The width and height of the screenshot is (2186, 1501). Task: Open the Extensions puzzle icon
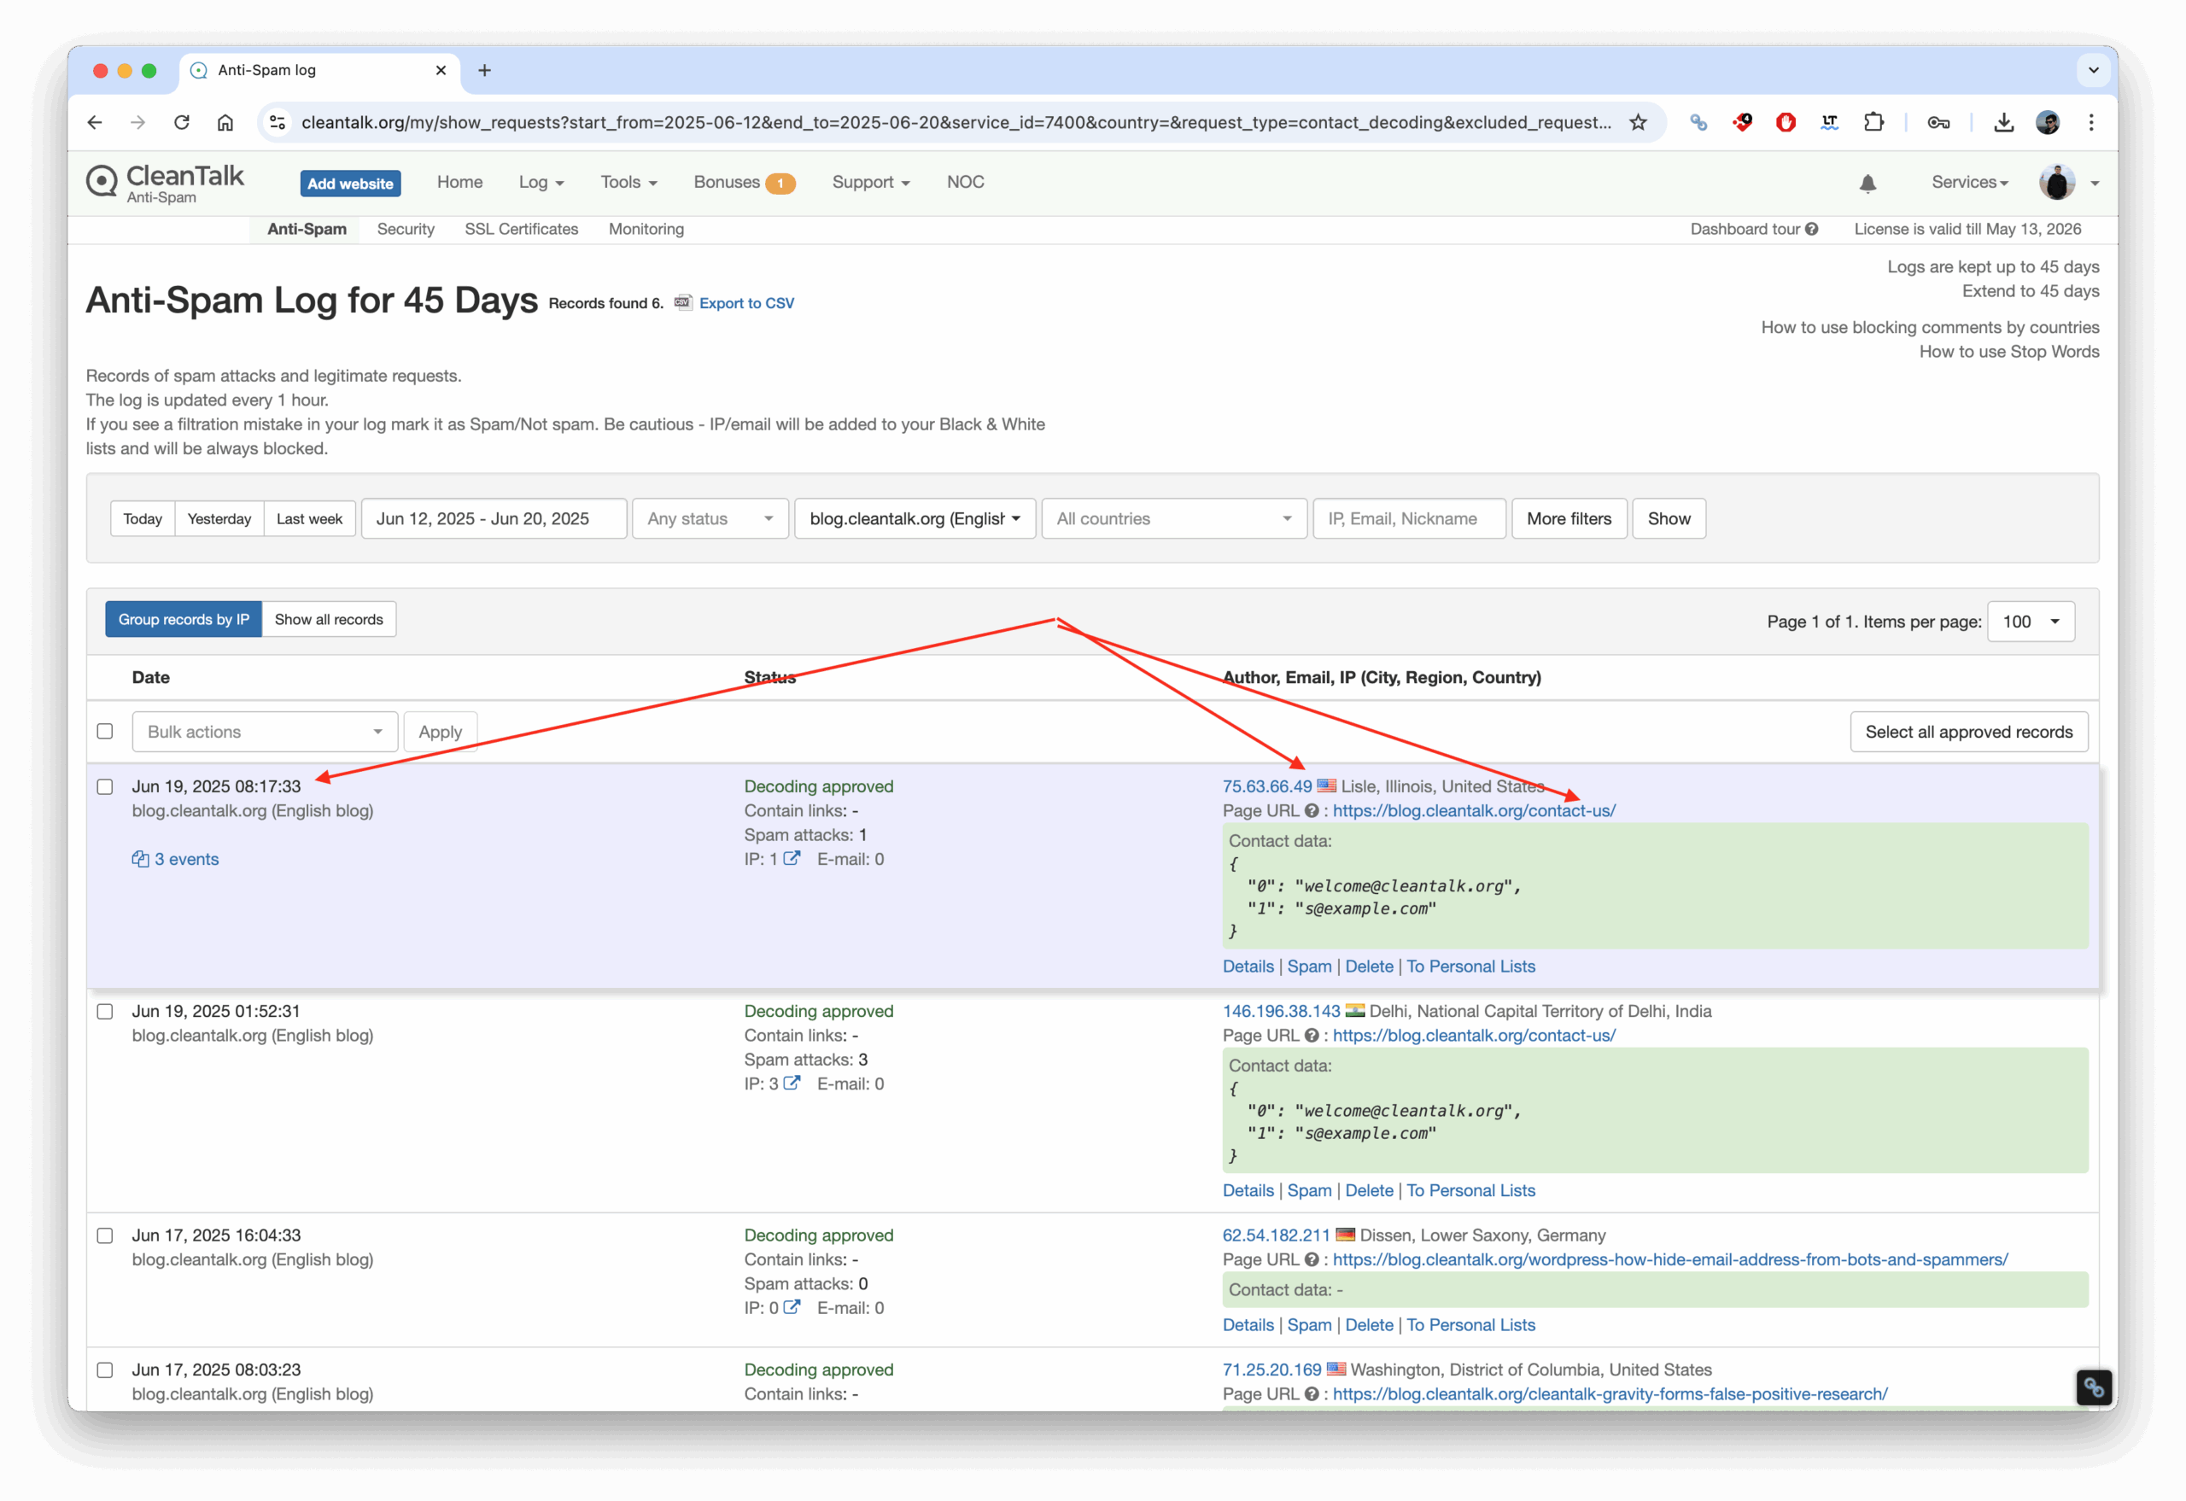(x=1873, y=122)
